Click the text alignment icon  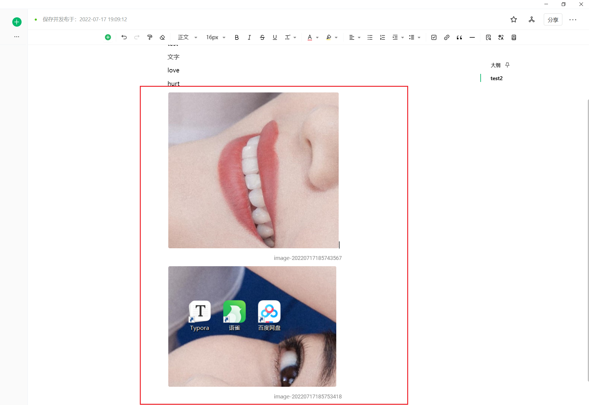click(x=352, y=37)
